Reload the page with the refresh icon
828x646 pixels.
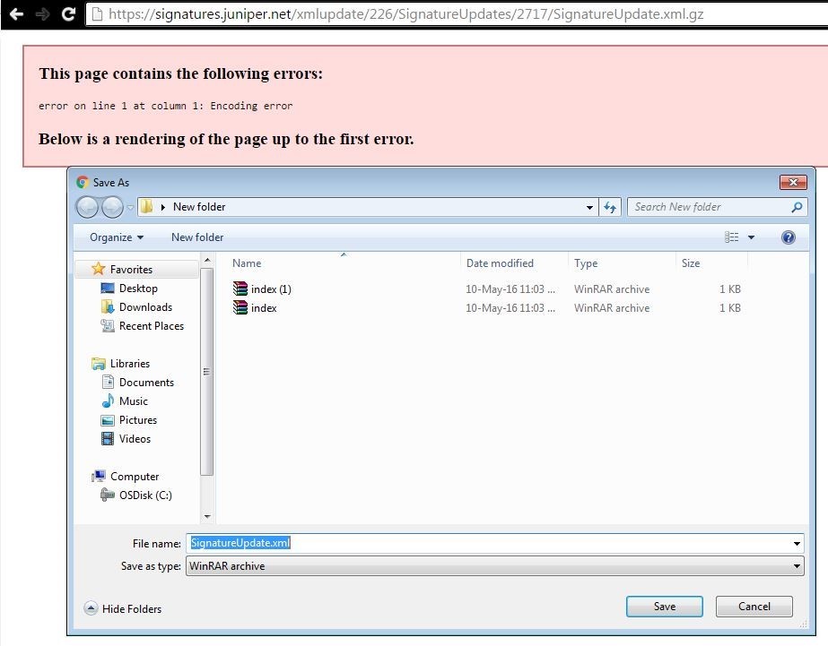click(x=69, y=14)
